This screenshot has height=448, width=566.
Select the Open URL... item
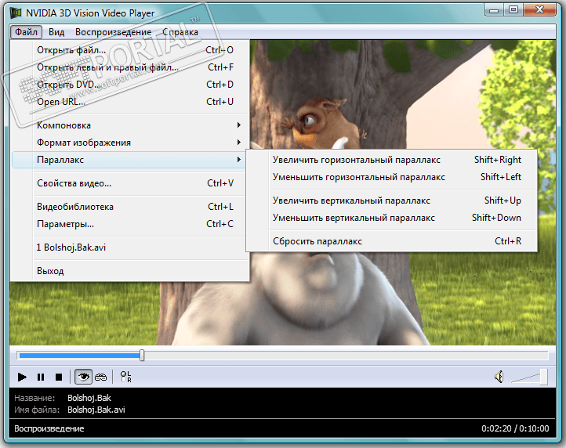point(130,102)
